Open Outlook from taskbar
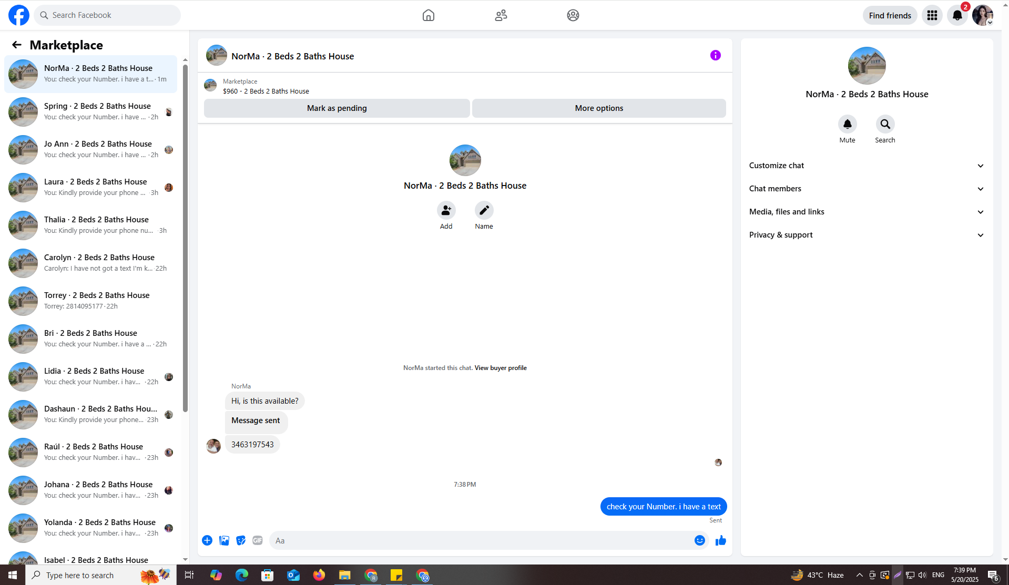Viewport: 1009px width, 585px height. pyautogui.click(x=293, y=575)
